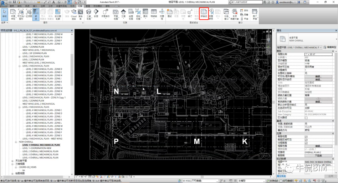Collapse the Graphics (图形) properties section
Viewport: 338px width, 183px height.
pos(333,51)
